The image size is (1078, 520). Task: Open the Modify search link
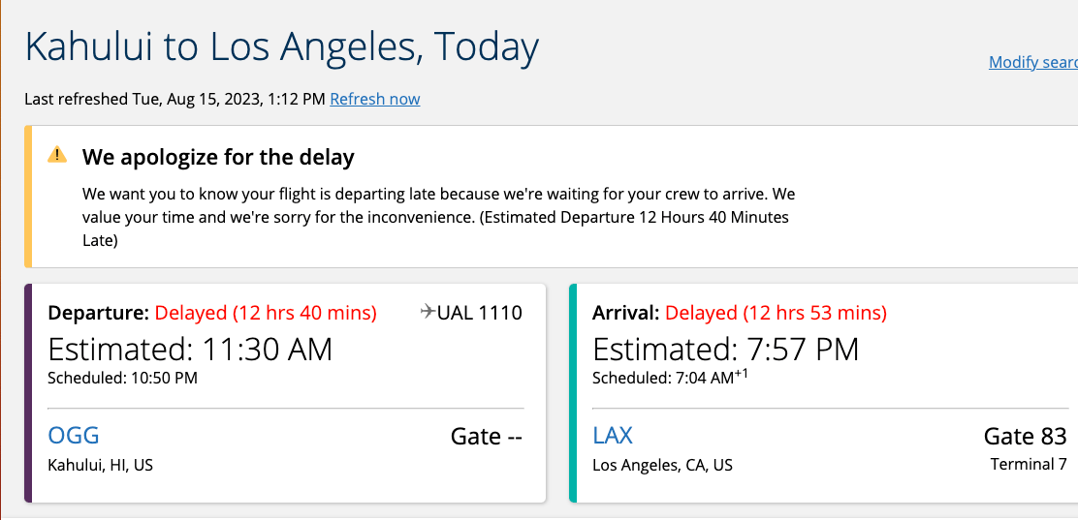[1032, 62]
